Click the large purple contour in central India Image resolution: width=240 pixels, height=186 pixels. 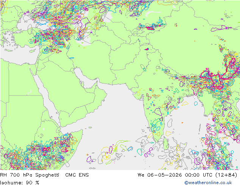[x=157, y=112]
